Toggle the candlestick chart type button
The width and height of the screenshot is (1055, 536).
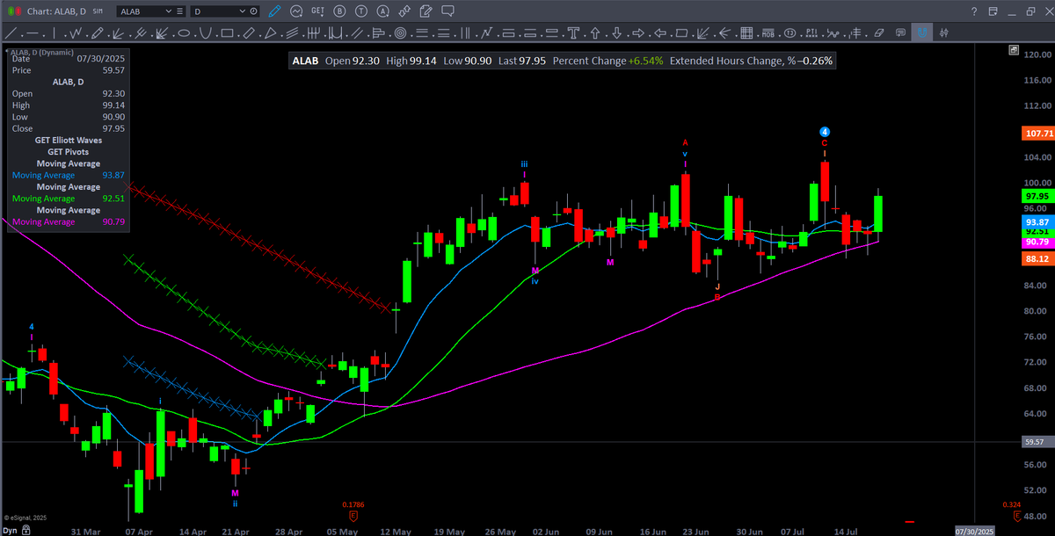(944, 33)
